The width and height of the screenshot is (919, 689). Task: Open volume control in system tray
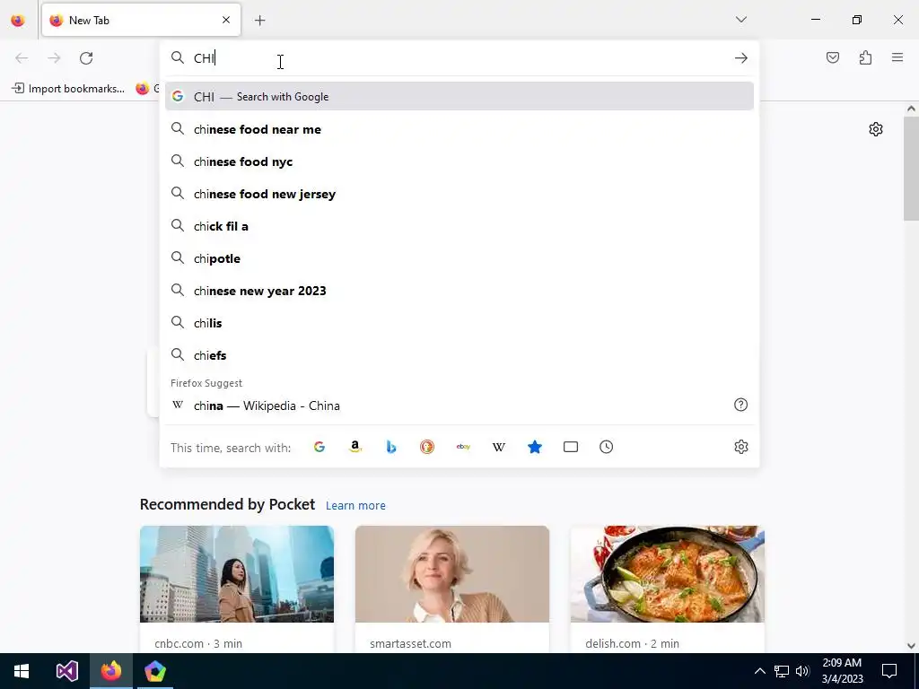pos(802,671)
